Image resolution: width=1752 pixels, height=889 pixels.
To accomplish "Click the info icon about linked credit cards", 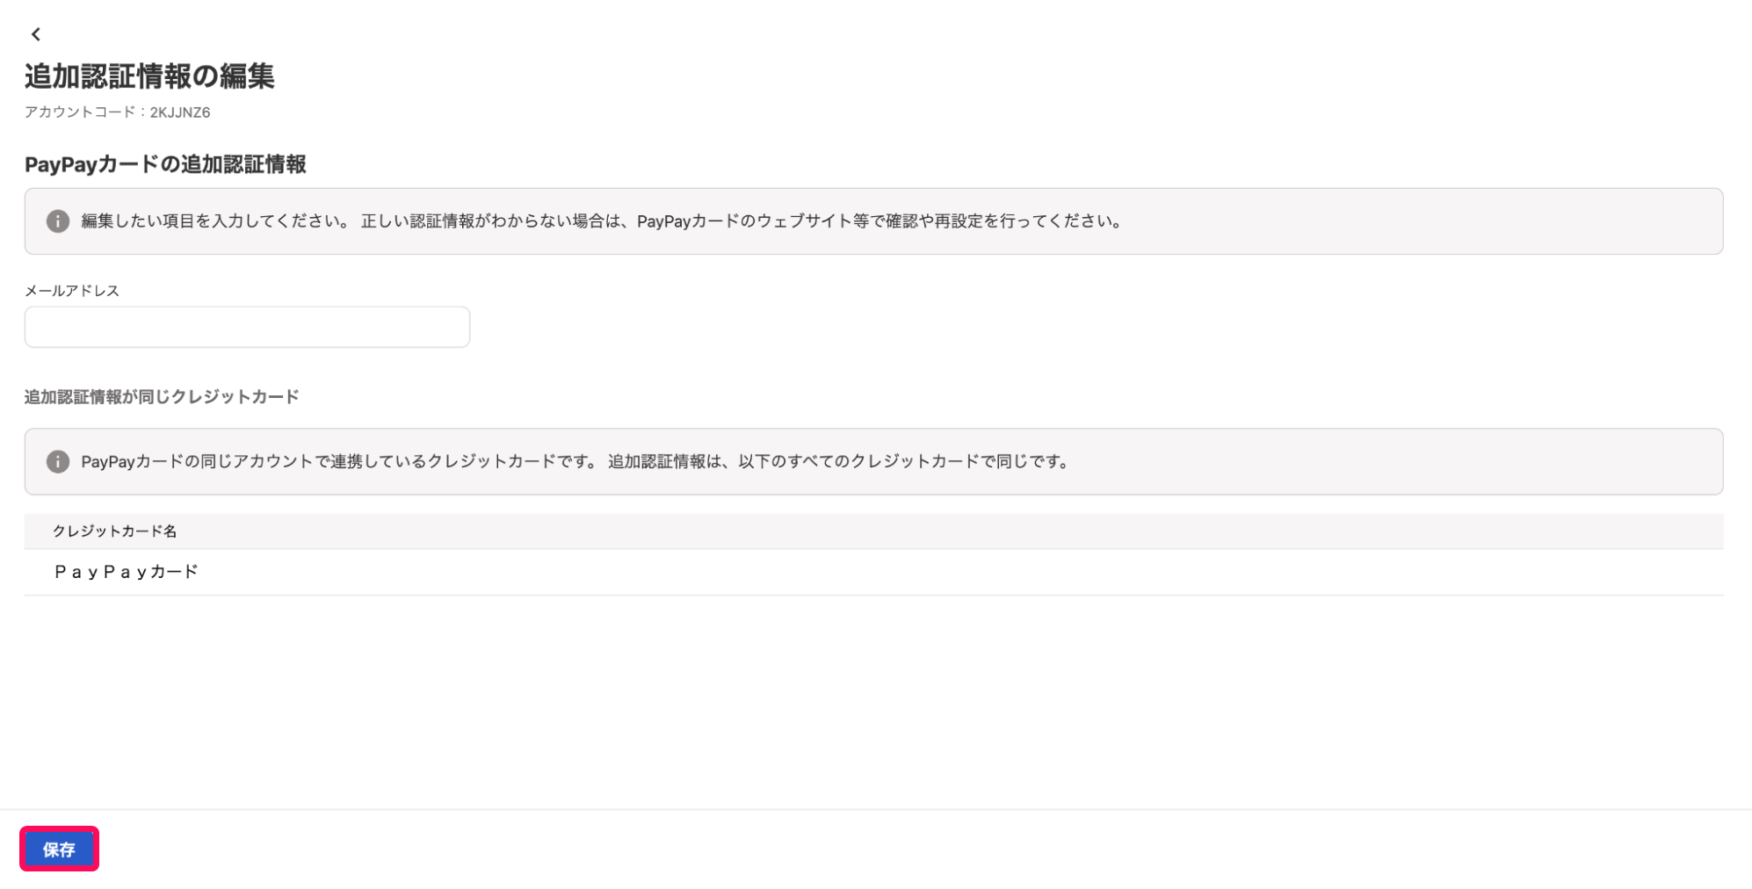I will click(x=56, y=461).
